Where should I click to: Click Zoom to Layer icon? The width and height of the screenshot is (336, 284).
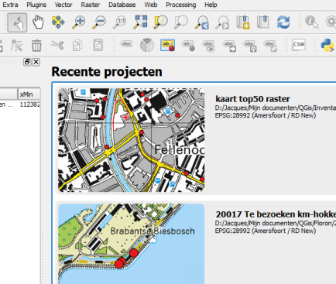[181, 22]
